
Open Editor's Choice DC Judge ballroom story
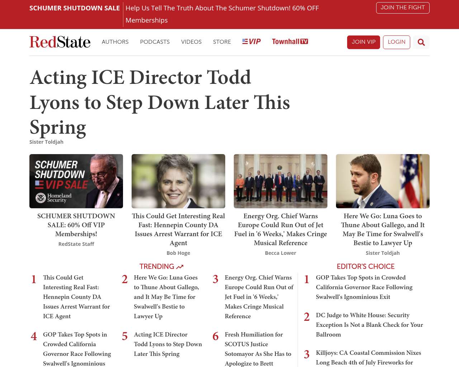tap(369, 325)
